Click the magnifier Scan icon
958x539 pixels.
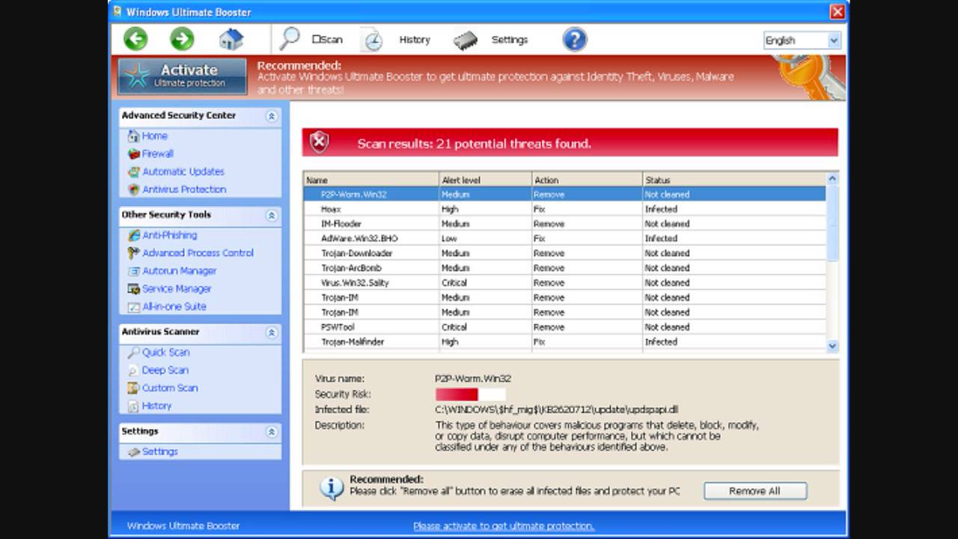(x=289, y=39)
